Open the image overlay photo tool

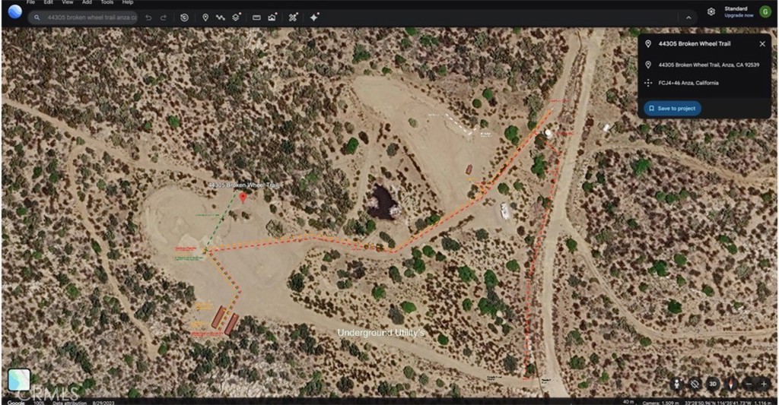[272, 17]
